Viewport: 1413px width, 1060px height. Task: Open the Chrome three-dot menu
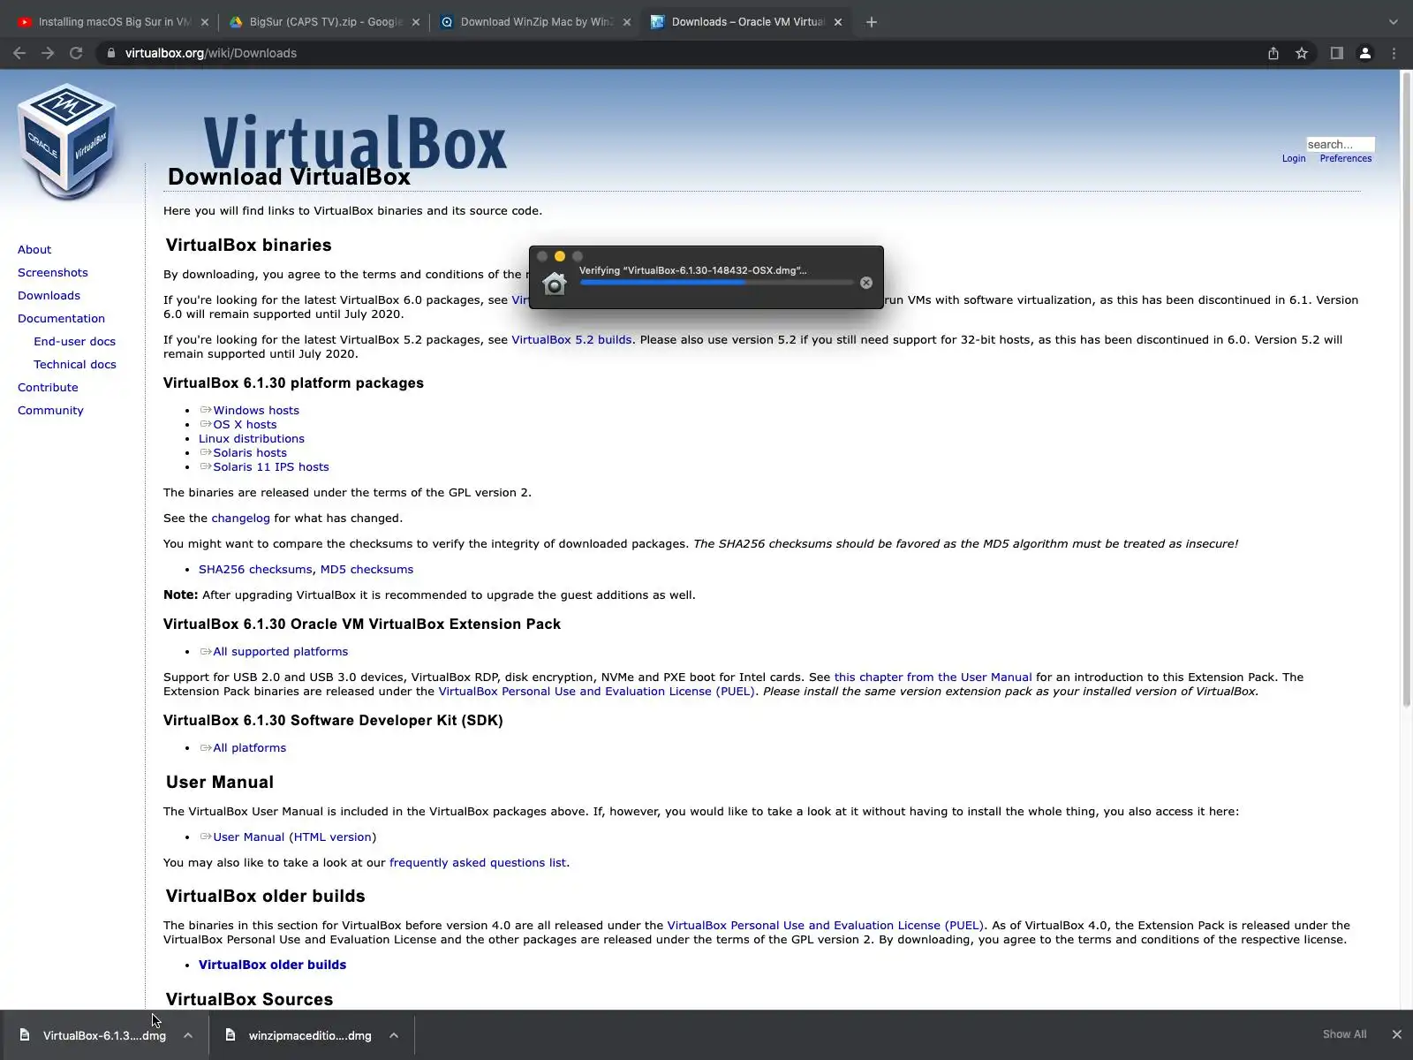1394,53
